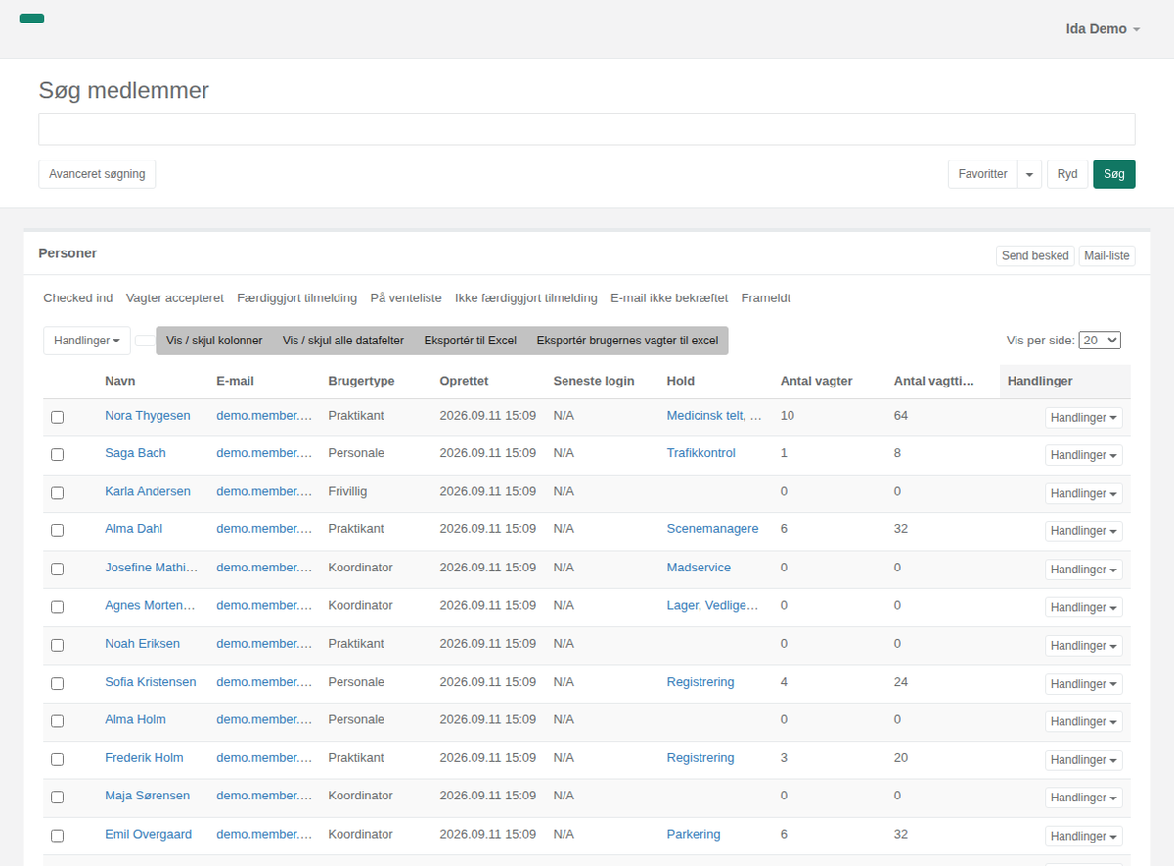Open Saga Bach's profile link

(x=135, y=453)
